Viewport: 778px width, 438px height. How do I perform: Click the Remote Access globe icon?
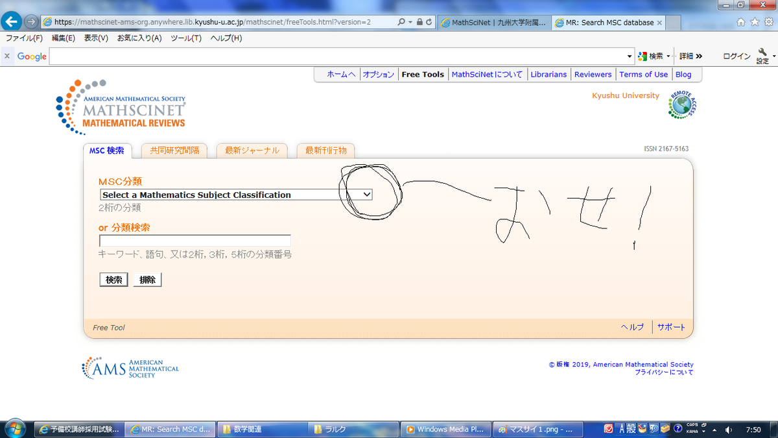tap(683, 105)
